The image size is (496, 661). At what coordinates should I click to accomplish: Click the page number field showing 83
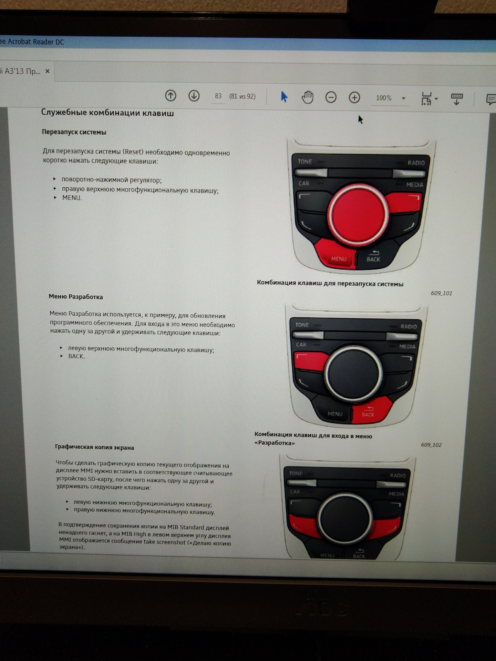click(218, 96)
